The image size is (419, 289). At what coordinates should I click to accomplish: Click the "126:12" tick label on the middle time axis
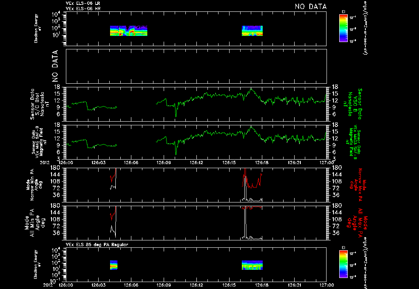tap(196, 162)
